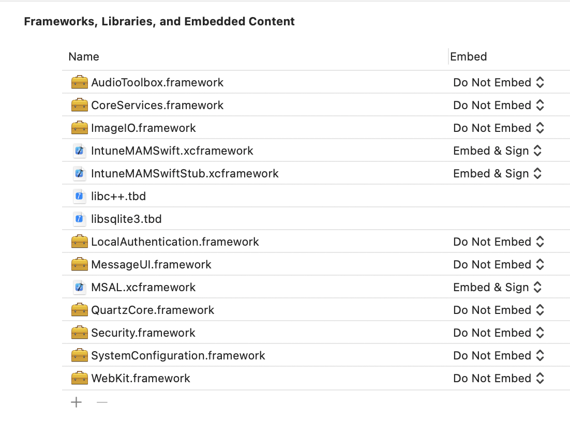The height and width of the screenshot is (421, 570).
Task: Select the LocalAuthentication.framework row
Action: [174, 242]
